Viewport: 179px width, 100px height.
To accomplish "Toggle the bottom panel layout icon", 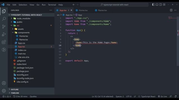I will coord(157,4).
